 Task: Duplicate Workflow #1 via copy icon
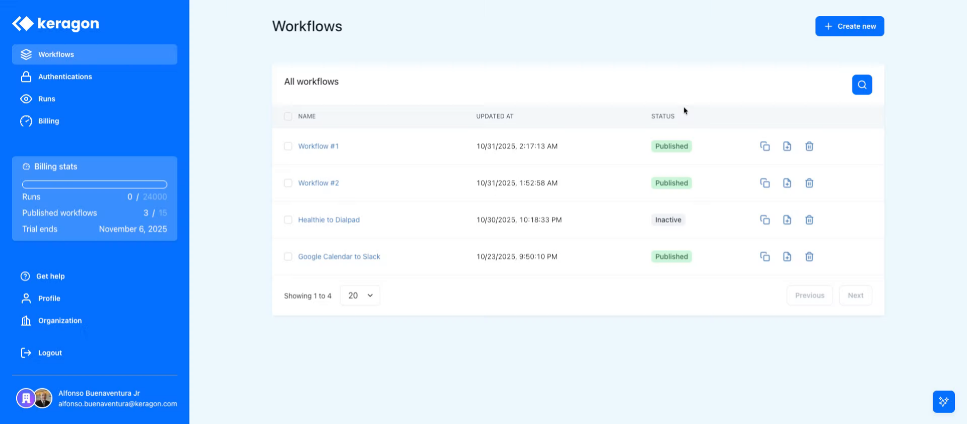click(x=765, y=146)
